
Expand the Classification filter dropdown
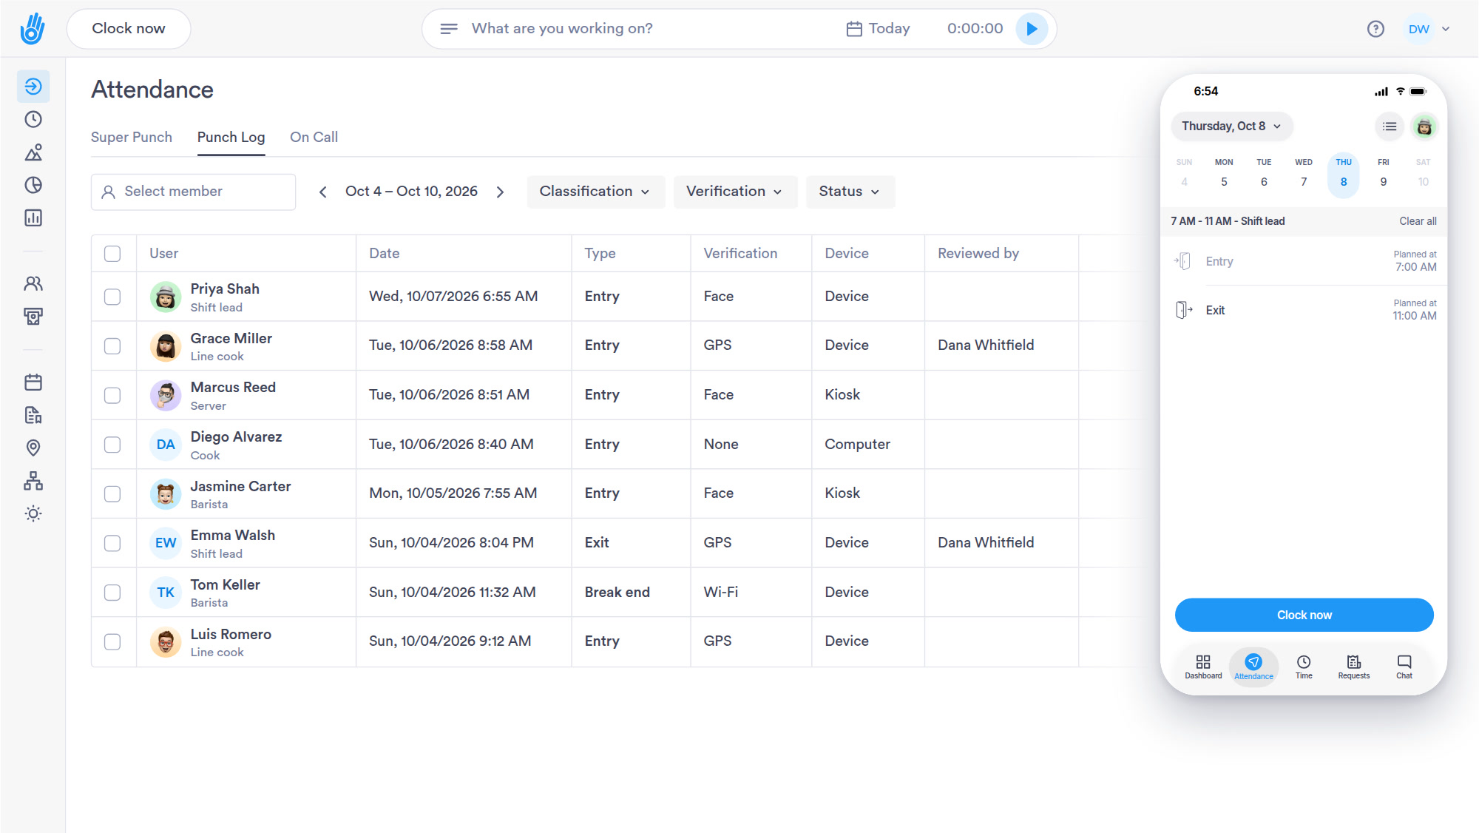pos(595,192)
